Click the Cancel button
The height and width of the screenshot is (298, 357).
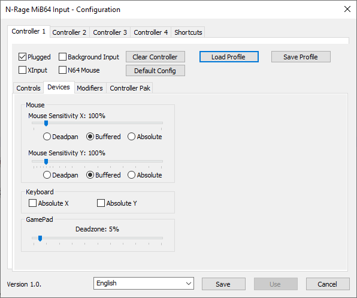[x=328, y=284]
